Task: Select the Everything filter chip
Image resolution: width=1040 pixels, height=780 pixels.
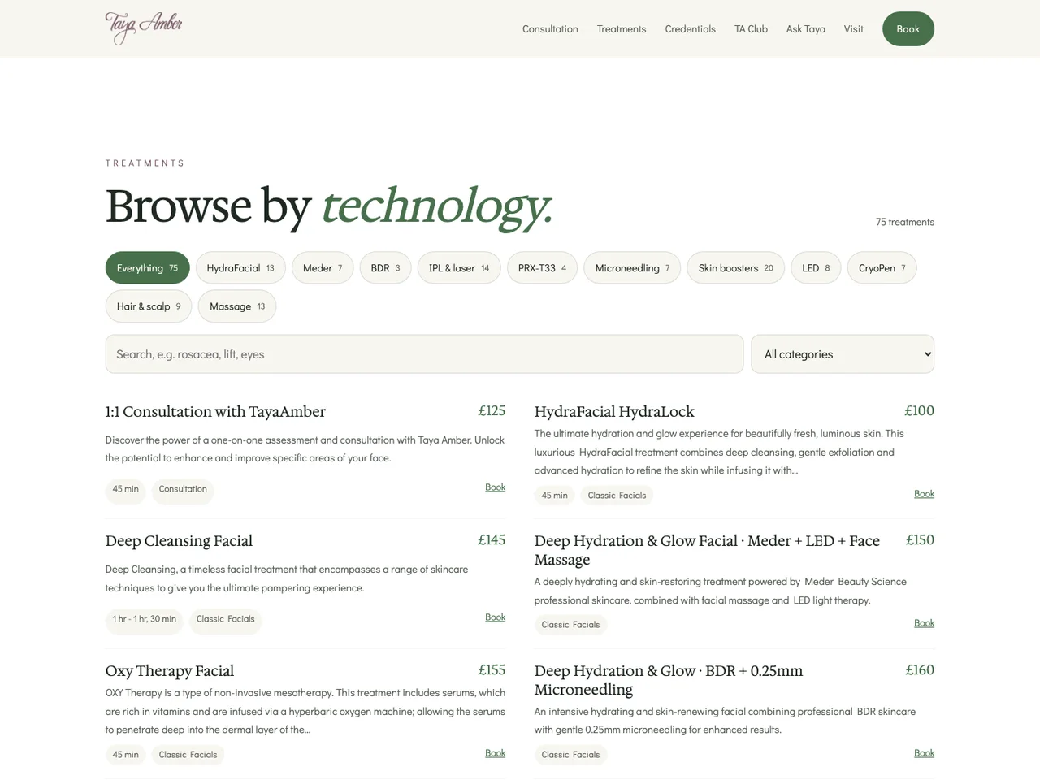Action: coord(147,268)
